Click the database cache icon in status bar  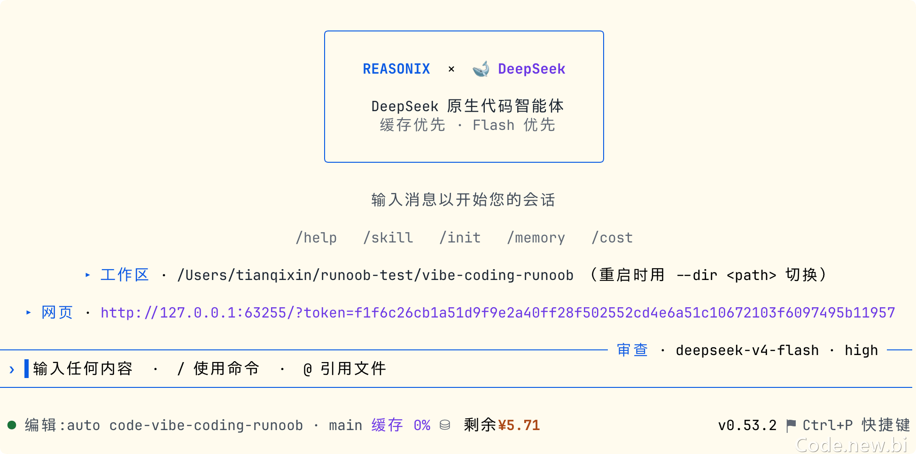445,425
